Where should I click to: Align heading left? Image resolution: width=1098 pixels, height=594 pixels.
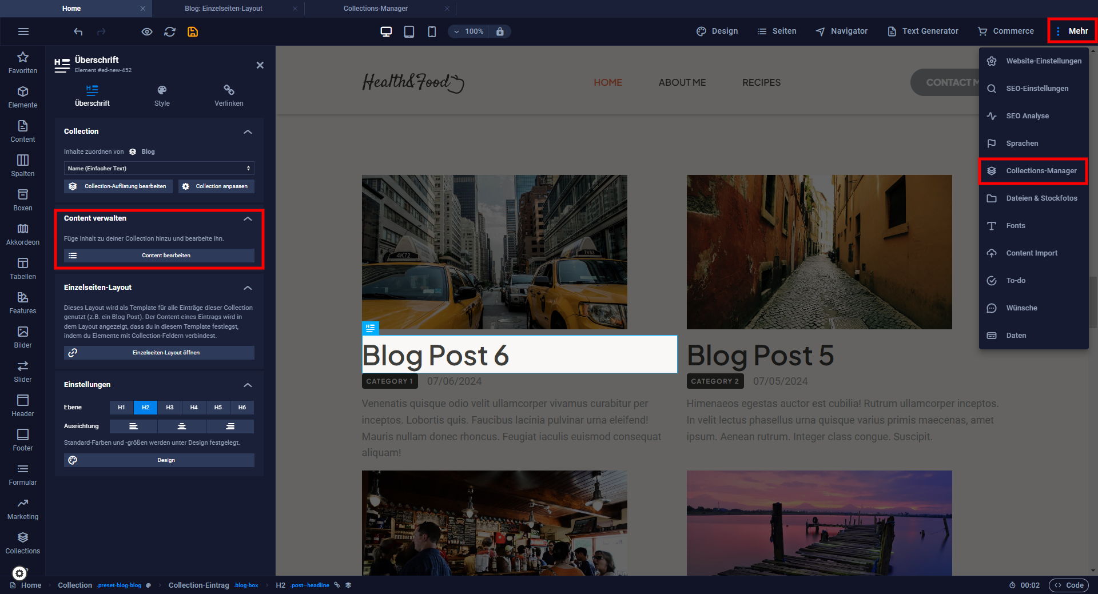(133, 426)
